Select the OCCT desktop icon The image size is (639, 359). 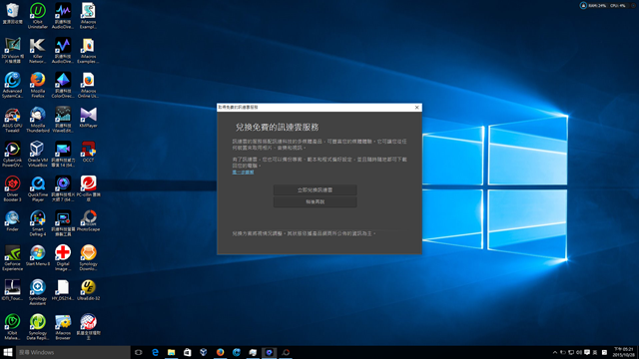pyautogui.click(x=88, y=152)
